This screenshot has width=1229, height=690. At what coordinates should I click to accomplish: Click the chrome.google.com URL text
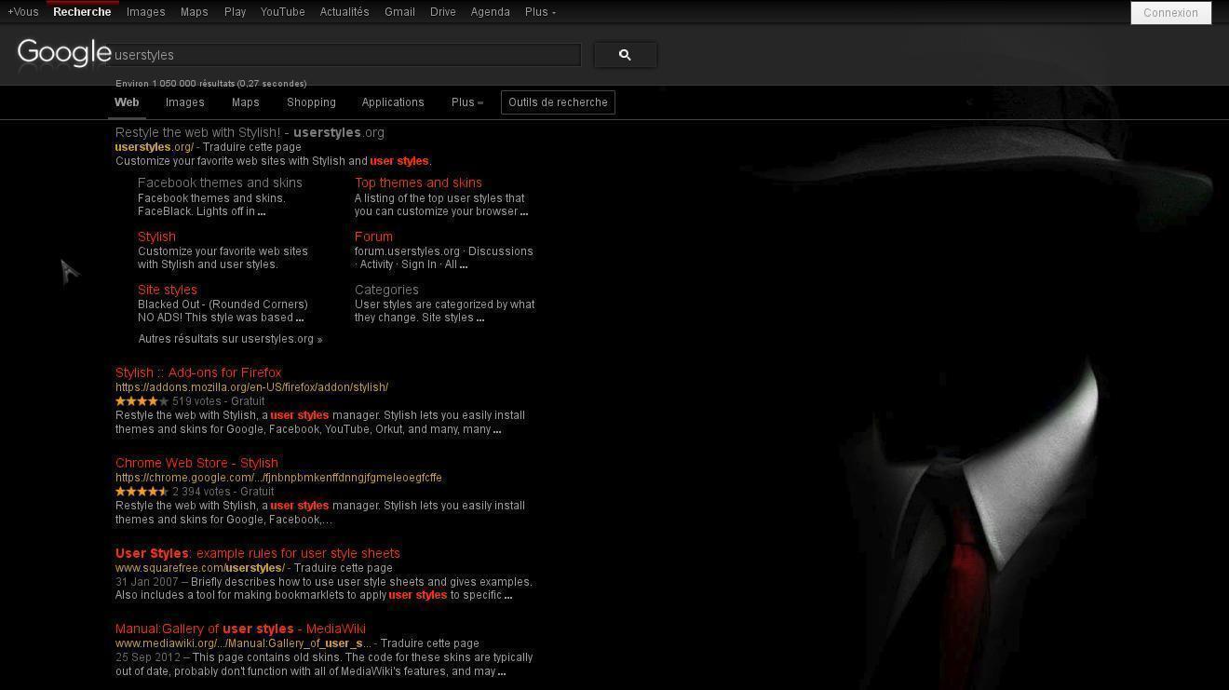click(278, 478)
